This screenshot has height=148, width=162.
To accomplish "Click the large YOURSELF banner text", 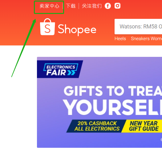I will click(x=112, y=107).
